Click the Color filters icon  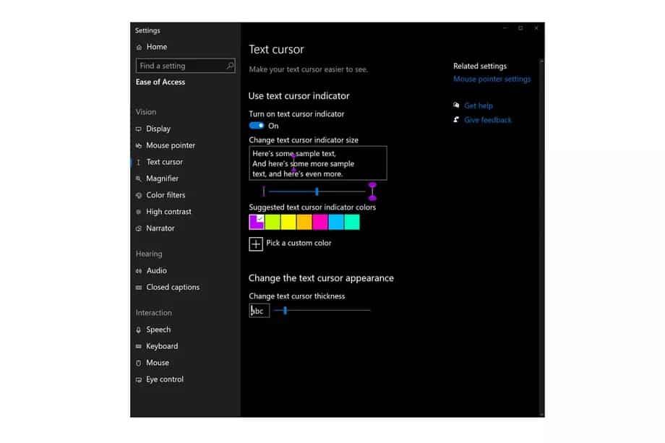139,195
